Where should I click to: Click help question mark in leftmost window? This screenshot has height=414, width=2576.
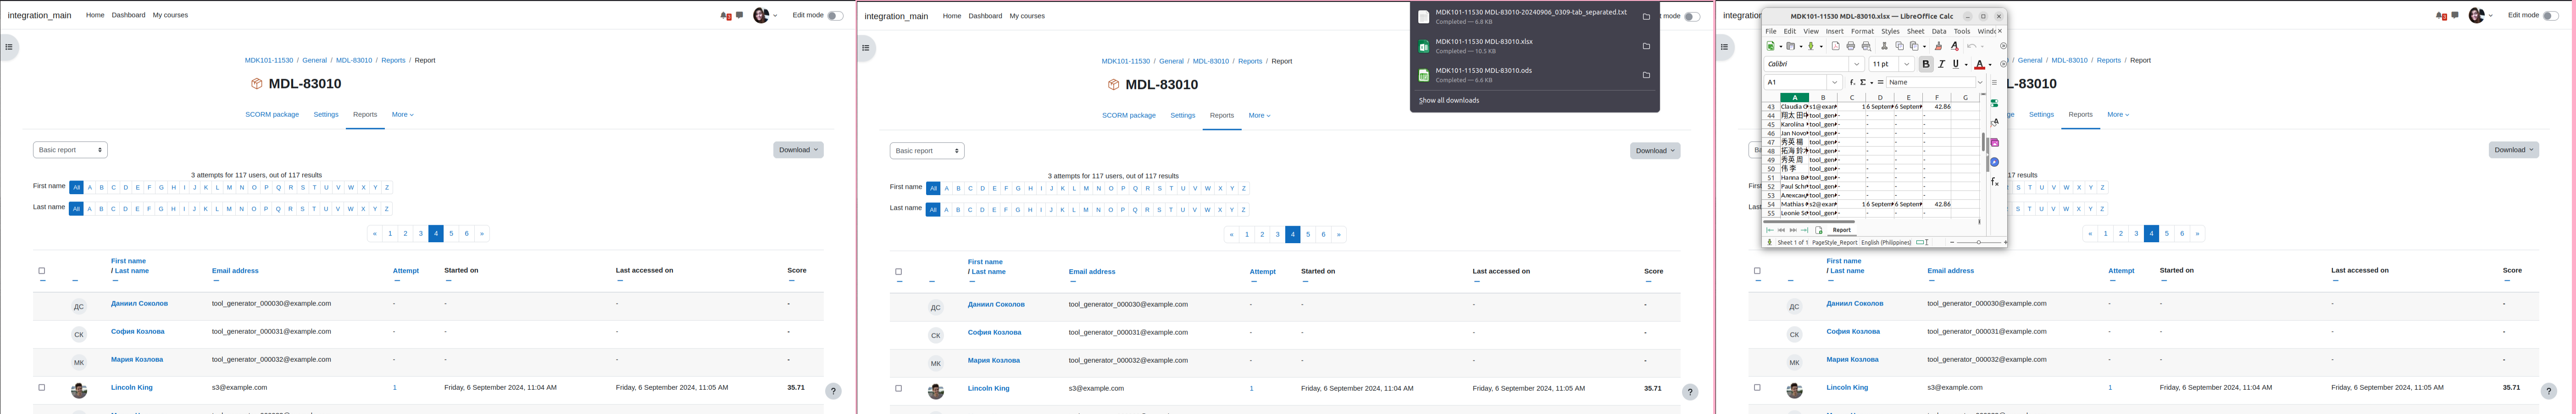pos(833,391)
